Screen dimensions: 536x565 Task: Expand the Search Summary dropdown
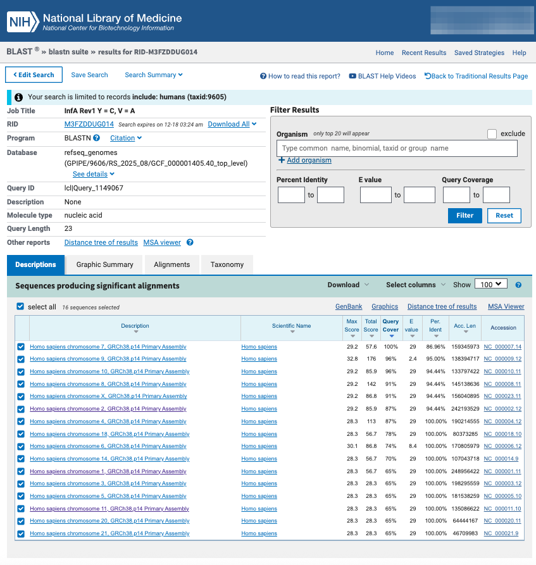[154, 75]
